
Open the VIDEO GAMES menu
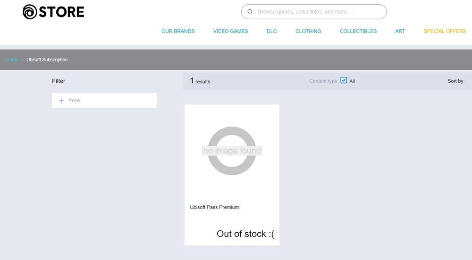click(230, 31)
